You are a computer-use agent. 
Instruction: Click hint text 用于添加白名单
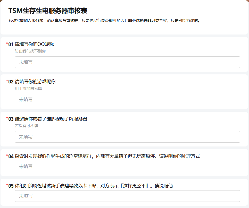[28, 89]
